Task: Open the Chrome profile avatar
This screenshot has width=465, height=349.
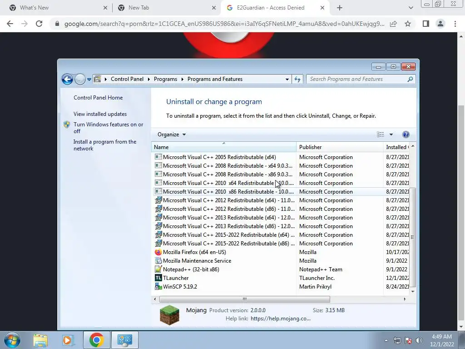Action: 440,24
